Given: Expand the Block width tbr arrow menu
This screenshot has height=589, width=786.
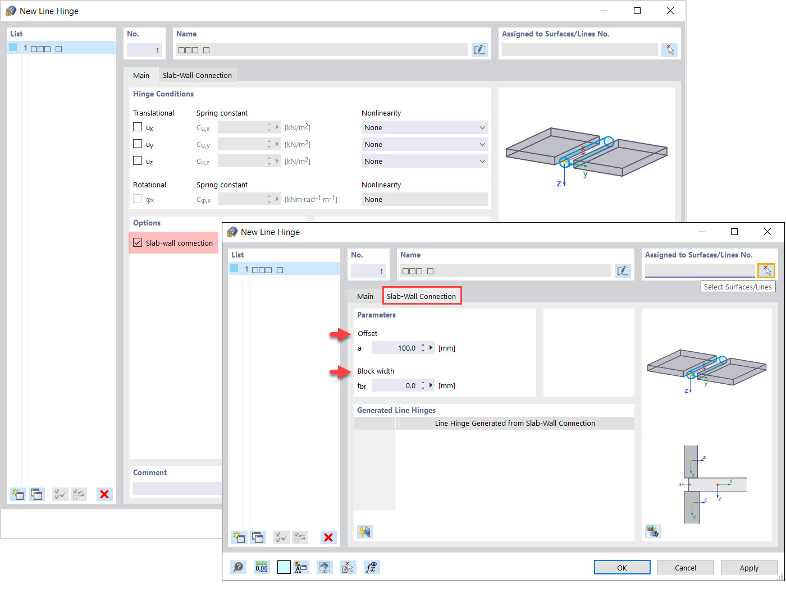Looking at the screenshot, I should click(431, 385).
